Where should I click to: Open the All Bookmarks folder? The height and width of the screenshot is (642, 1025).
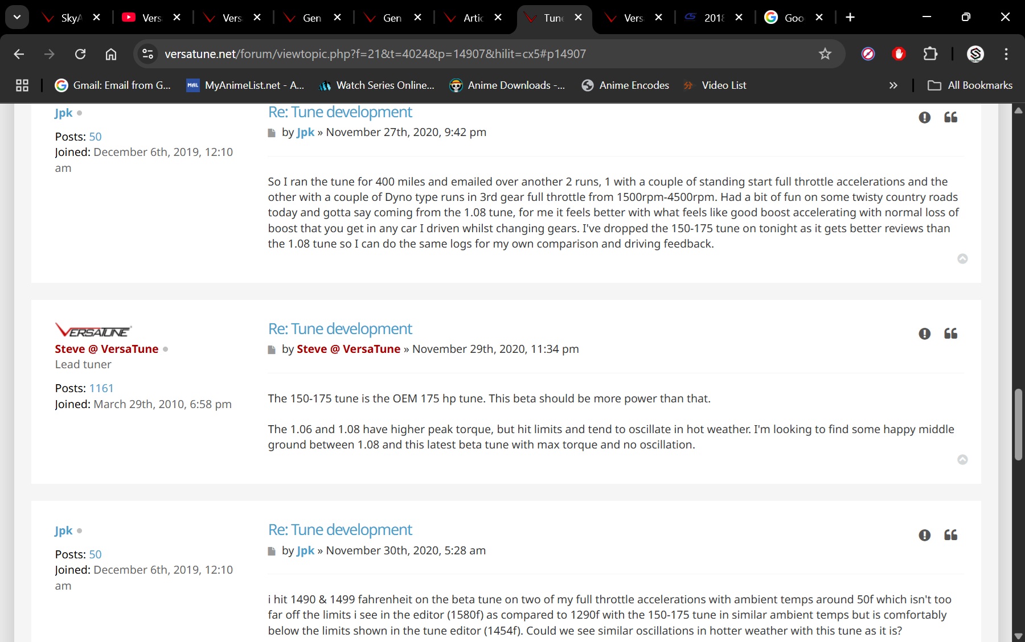(x=970, y=85)
